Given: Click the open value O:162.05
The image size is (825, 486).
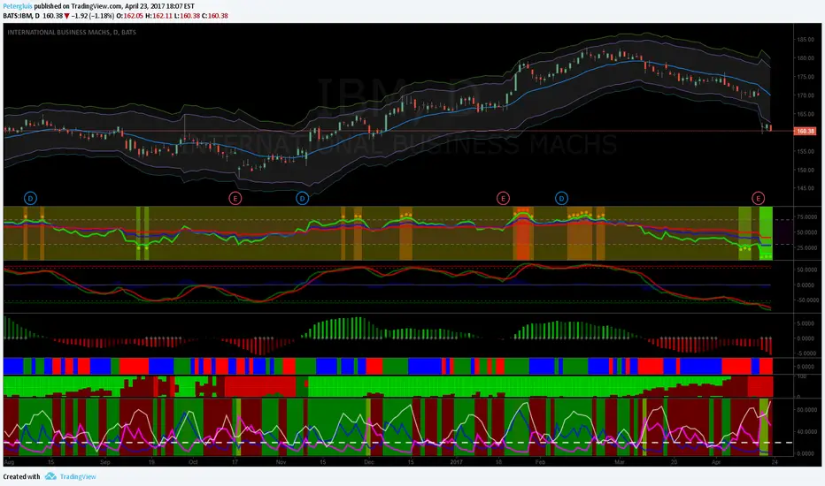Looking at the screenshot, I should click(129, 16).
